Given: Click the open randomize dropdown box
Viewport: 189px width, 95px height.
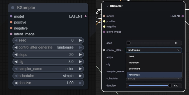Looking at the screenshot, I should pos(154,50).
